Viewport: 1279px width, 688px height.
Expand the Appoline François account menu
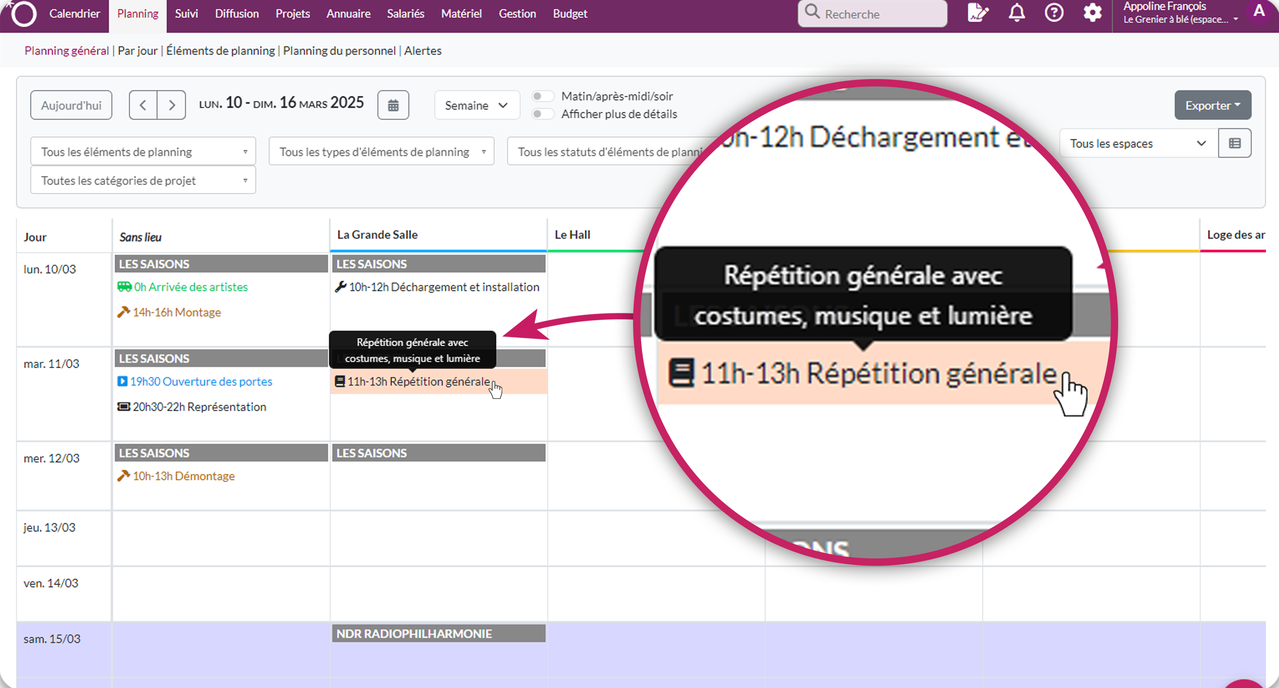coord(1180,13)
